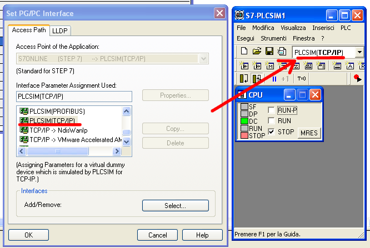370x248 pixels.
Task: Open the Inserisci menu
Action: click(x=323, y=28)
